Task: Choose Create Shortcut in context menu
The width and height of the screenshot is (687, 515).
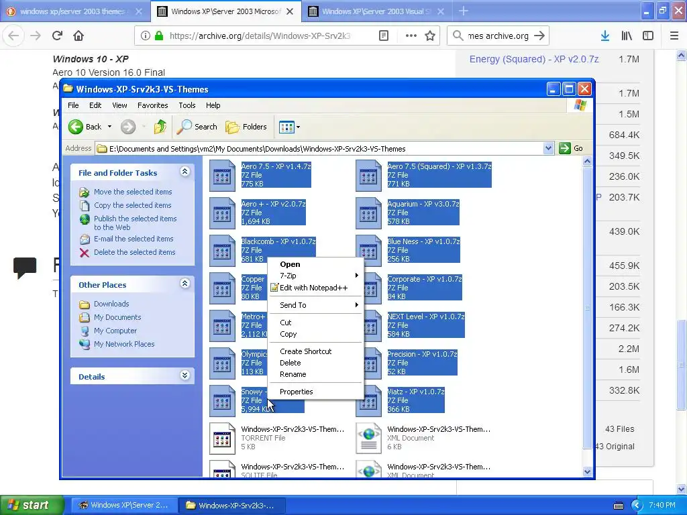Action: 316,351
